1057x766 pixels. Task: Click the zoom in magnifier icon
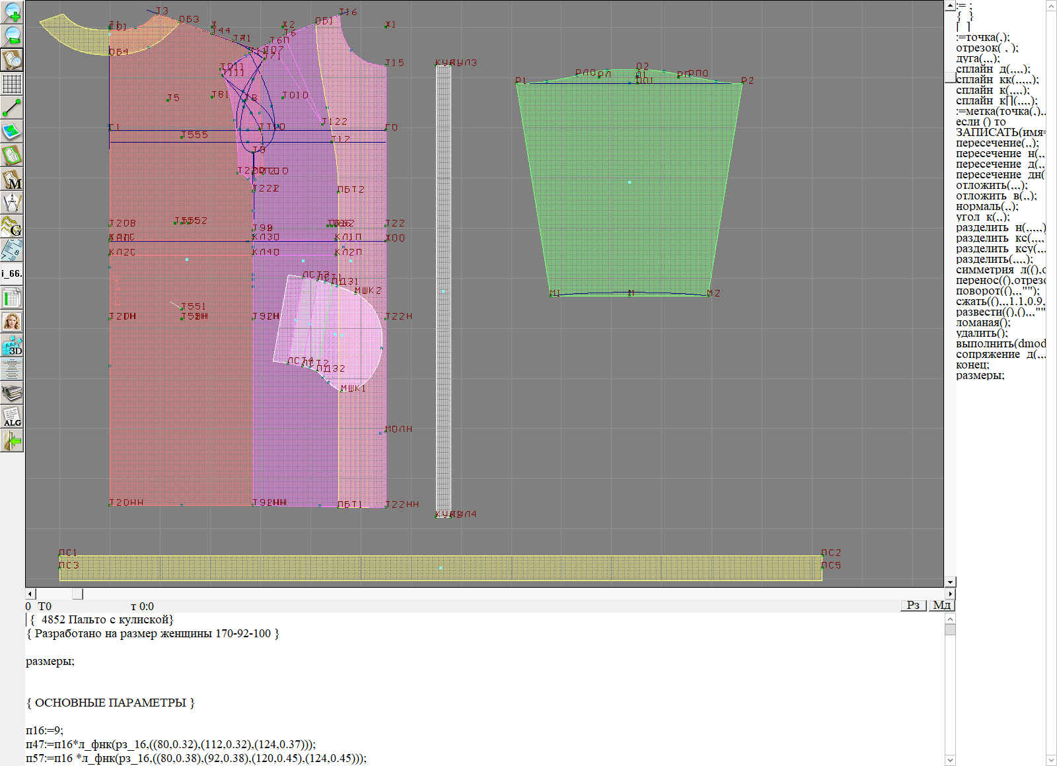click(12, 12)
